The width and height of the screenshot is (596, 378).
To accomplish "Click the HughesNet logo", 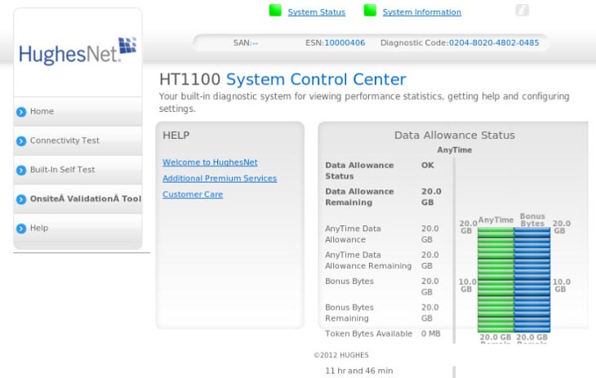I will point(78,51).
